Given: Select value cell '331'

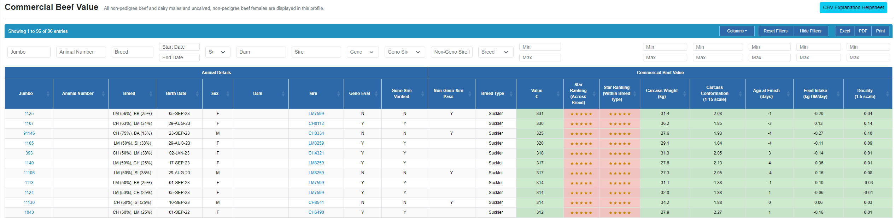Looking at the screenshot, I should (540, 114).
